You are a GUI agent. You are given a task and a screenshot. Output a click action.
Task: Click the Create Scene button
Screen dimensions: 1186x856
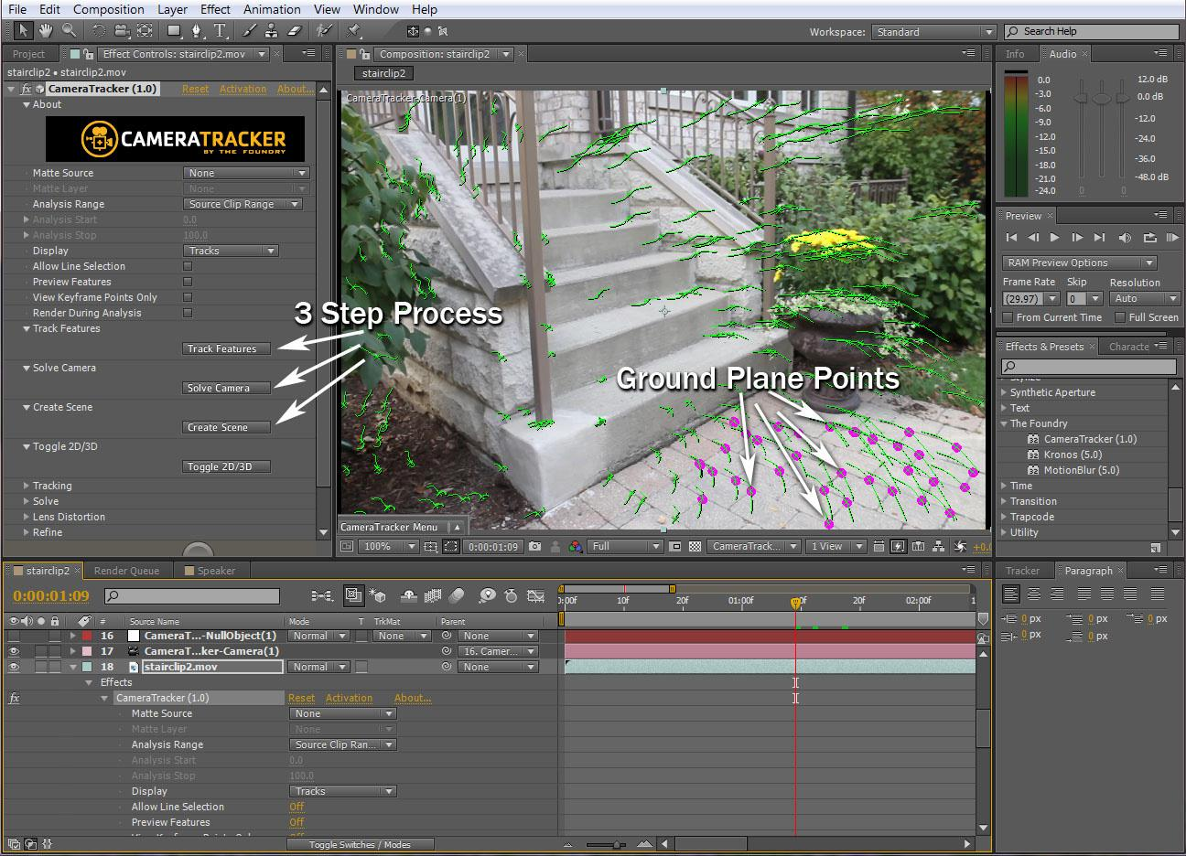[x=227, y=427]
